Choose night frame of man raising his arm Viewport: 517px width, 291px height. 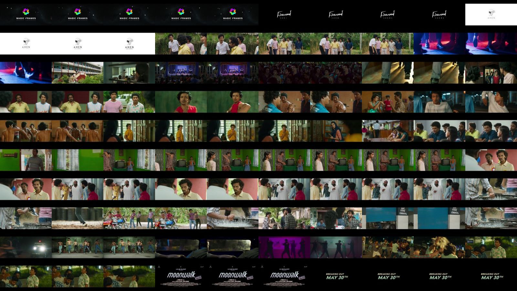491,102
